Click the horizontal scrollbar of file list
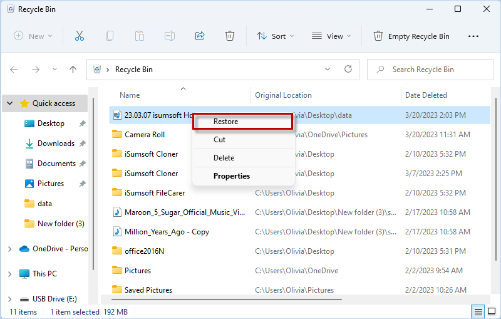501x319 pixels. tap(227, 300)
